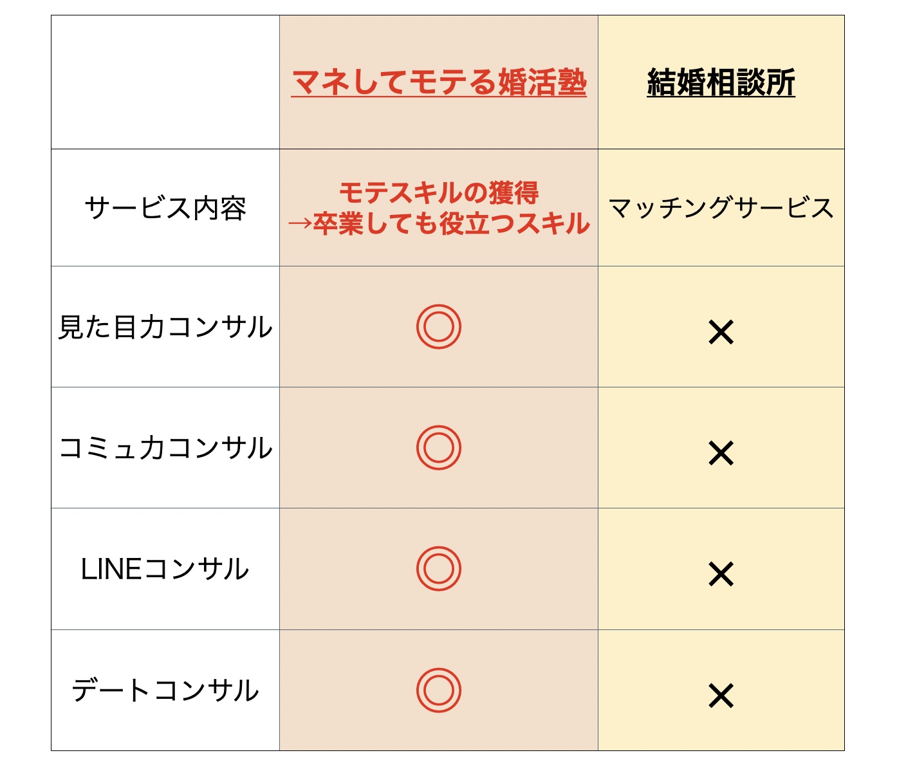Click the X mark in LINEコンサル row
This screenshot has height=771, width=897.
721,574
